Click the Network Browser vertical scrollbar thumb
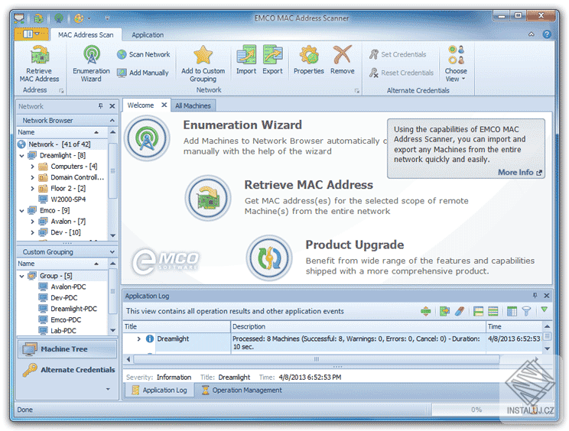569x431 pixels. click(113, 170)
